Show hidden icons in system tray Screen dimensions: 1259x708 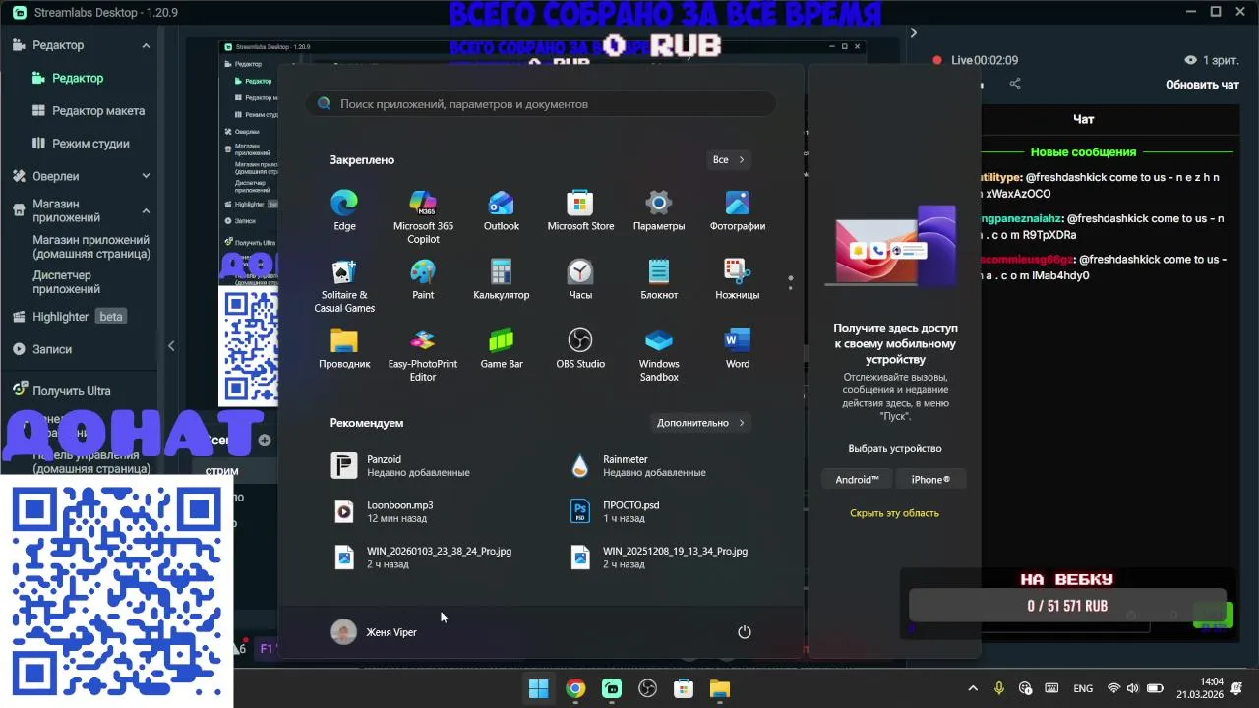[973, 688]
